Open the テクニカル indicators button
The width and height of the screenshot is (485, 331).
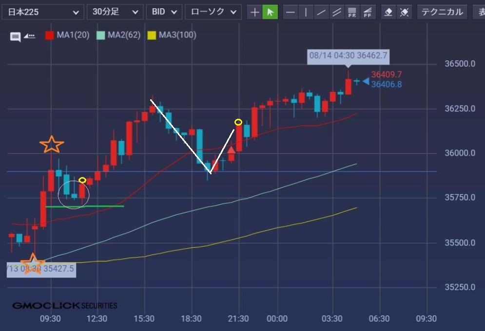[442, 12]
